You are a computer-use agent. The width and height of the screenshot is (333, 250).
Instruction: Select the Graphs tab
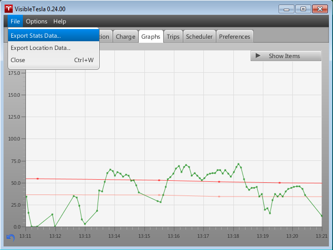(x=151, y=37)
